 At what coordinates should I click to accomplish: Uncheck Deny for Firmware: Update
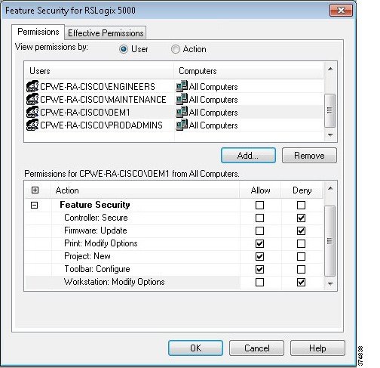(301, 230)
